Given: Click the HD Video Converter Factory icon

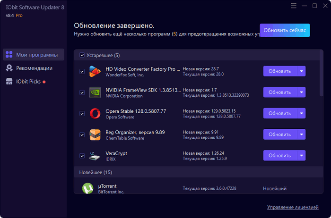Looking at the screenshot, I should click(95, 71).
